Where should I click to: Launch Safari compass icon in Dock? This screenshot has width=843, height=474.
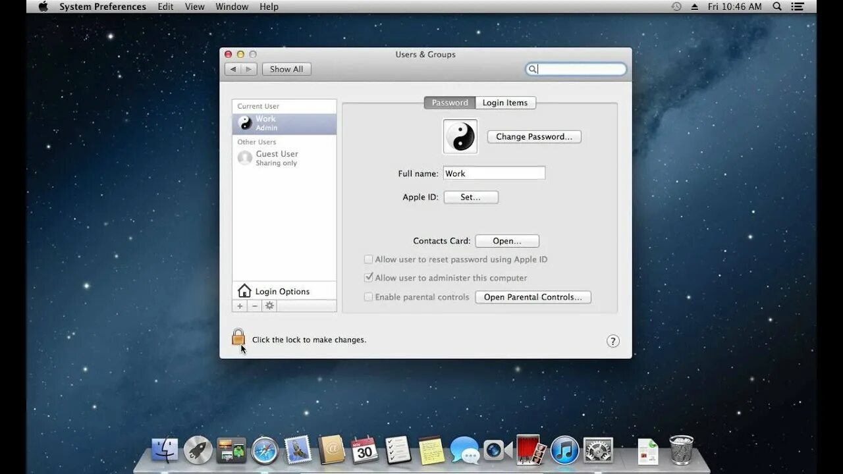265,450
